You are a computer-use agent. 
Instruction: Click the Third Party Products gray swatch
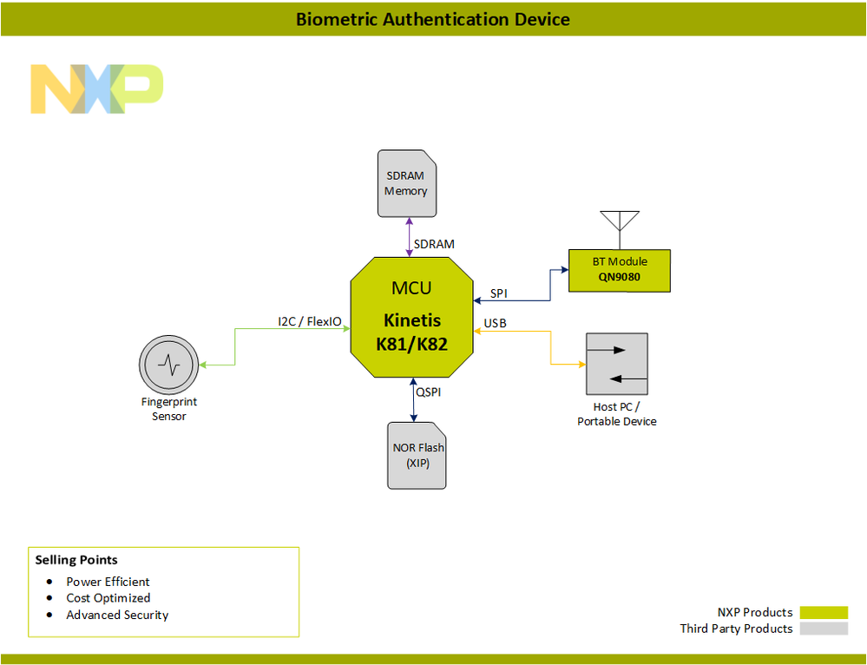824,629
